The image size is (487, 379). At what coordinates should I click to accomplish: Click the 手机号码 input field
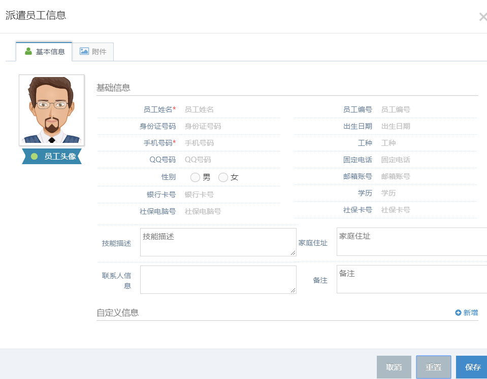231,143
